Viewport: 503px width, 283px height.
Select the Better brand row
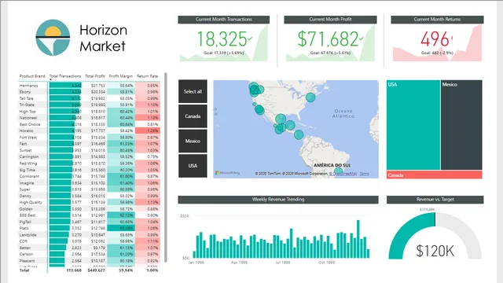[89, 248]
